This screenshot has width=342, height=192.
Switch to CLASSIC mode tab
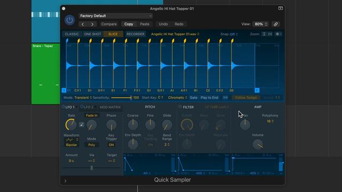point(72,34)
